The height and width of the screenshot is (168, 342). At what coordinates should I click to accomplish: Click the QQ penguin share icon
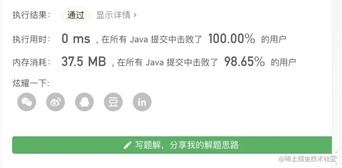pos(84,102)
